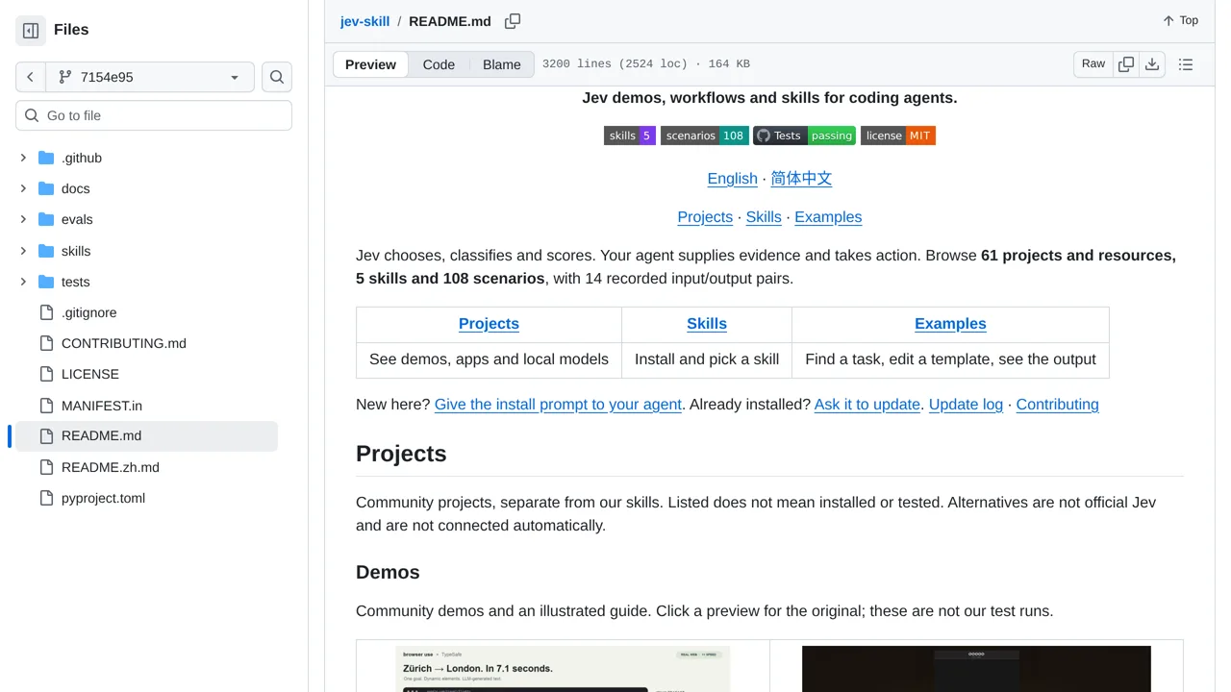The height and width of the screenshot is (692, 1231).
Task: Click the pyproject.toml file icon
Action: point(46,498)
